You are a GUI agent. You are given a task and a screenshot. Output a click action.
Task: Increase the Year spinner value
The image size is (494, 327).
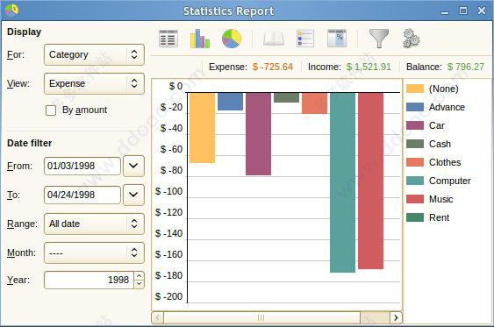(139, 275)
